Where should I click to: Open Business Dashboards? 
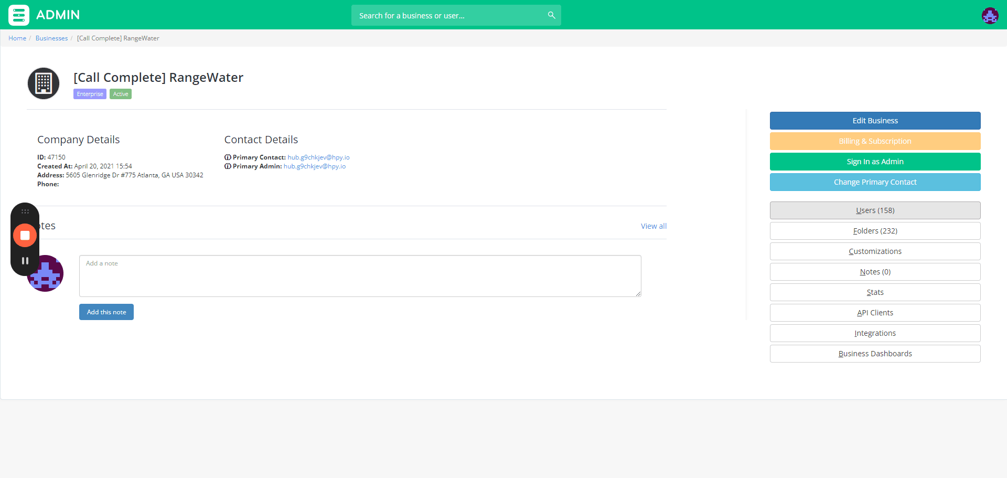click(875, 354)
